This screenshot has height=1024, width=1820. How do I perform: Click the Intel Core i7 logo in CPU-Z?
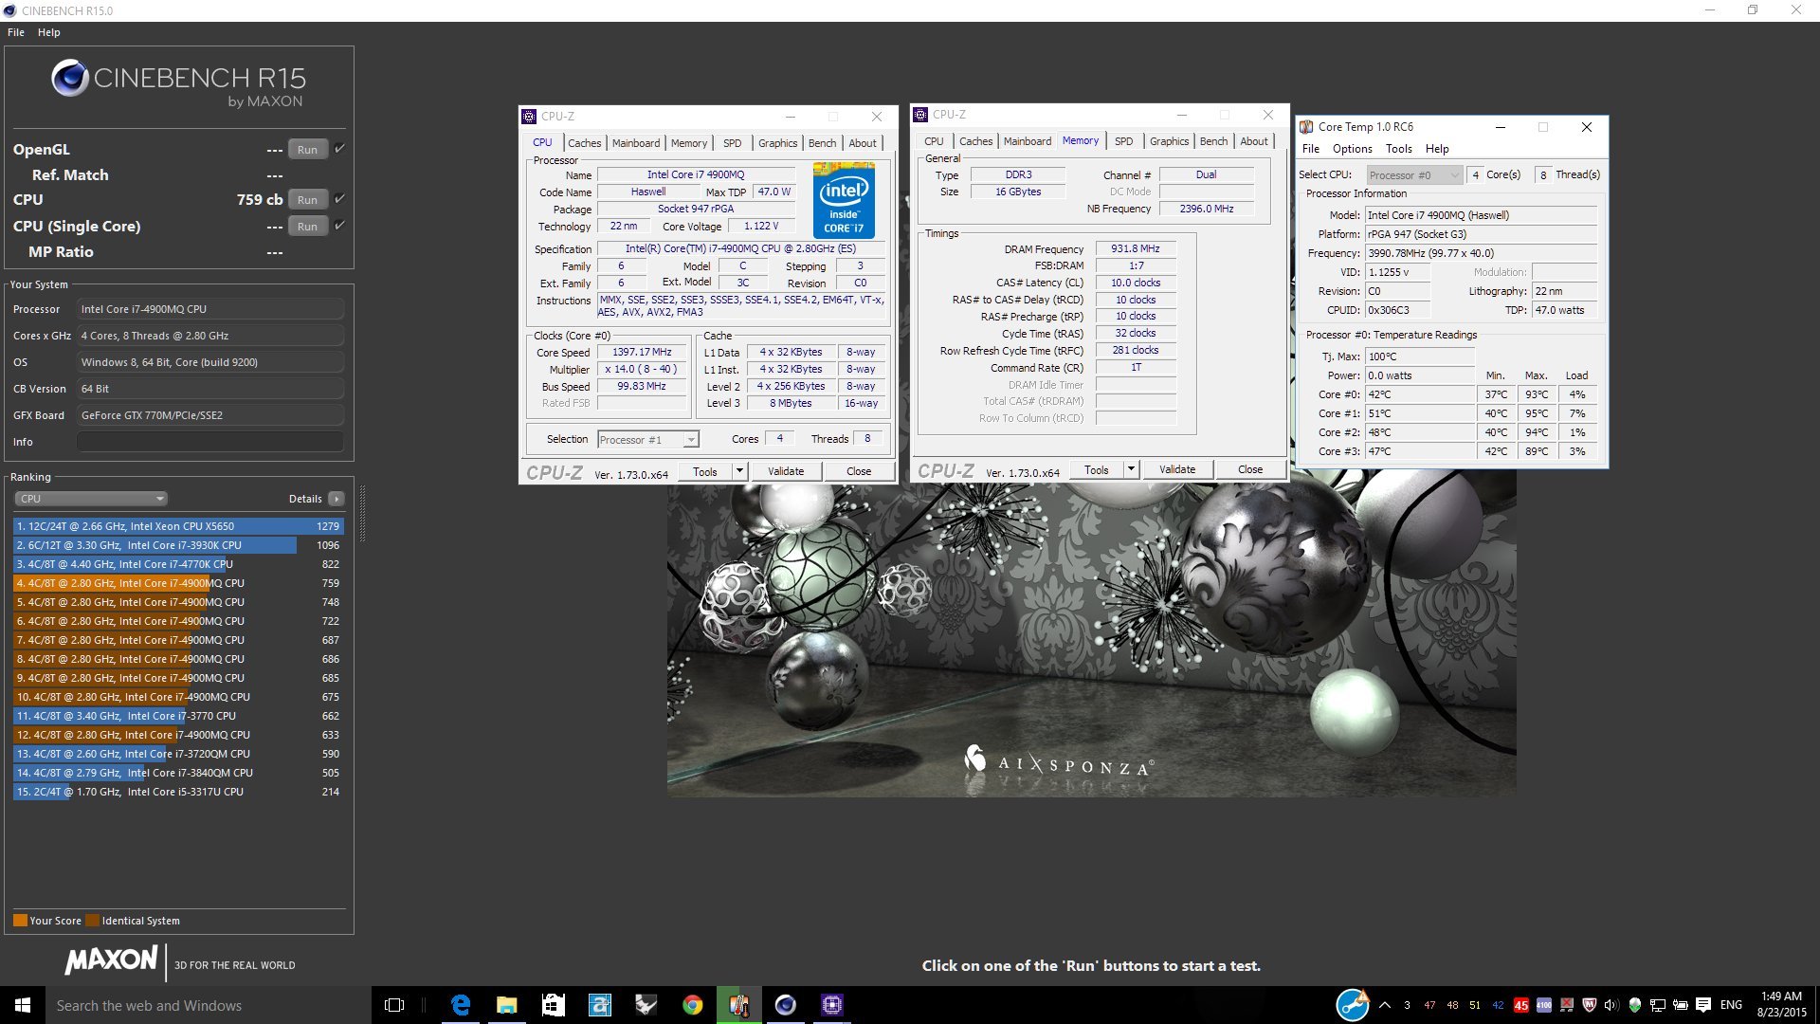pos(844,200)
